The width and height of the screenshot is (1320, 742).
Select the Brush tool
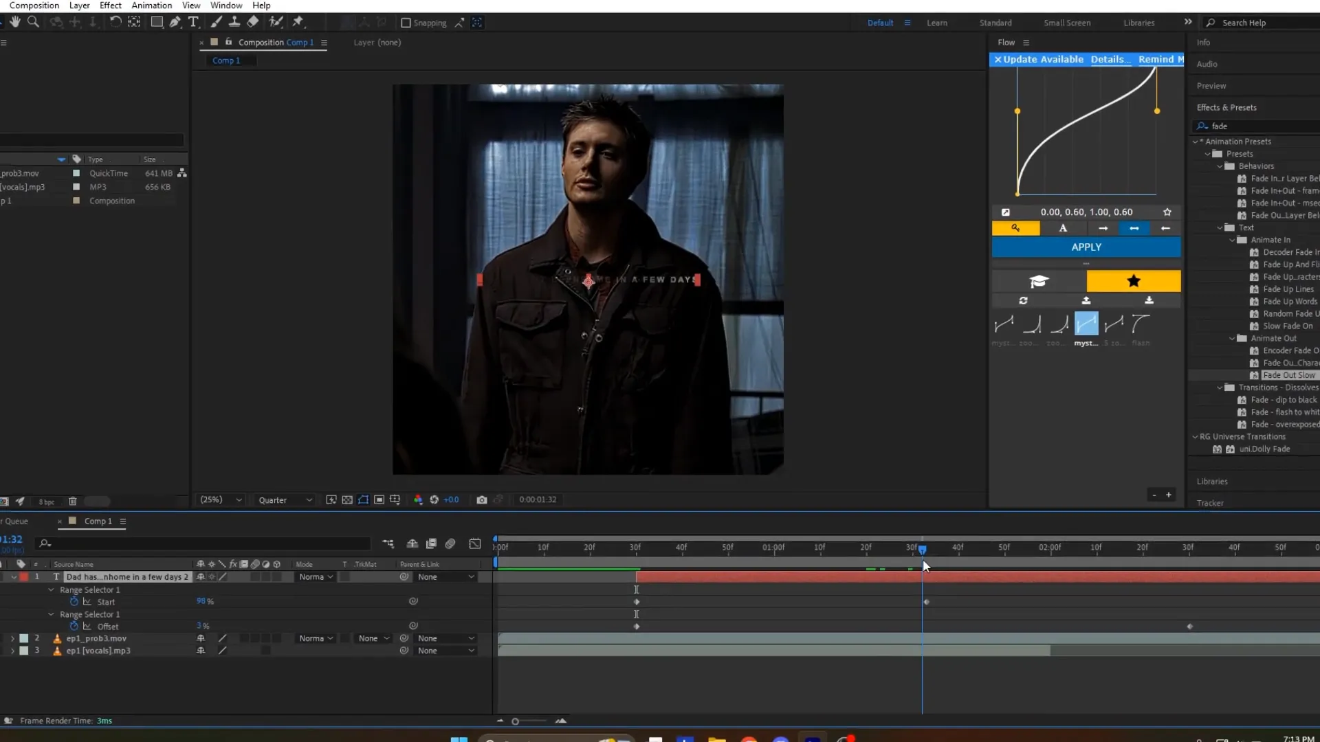pyautogui.click(x=216, y=22)
